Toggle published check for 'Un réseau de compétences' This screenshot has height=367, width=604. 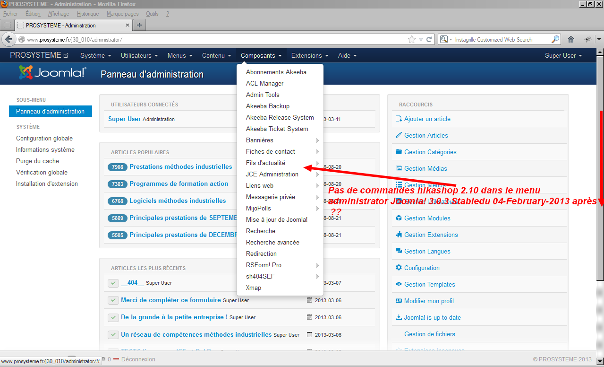(113, 335)
